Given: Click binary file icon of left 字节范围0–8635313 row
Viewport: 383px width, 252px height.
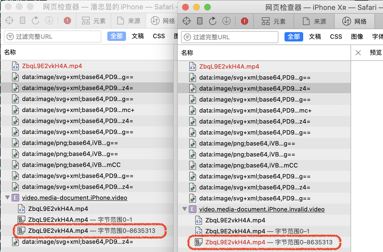Looking at the screenshot, I should pyautogui.click(x=21, y=231).
